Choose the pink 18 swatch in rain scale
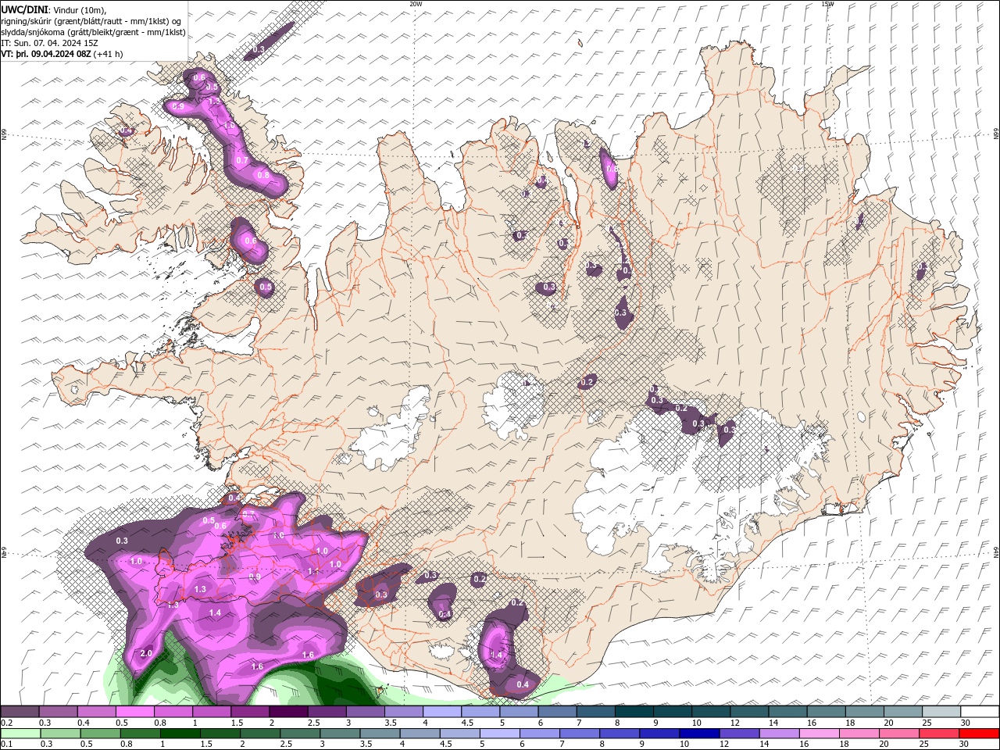Screen dimensions: 1000x750 (861, 734)
